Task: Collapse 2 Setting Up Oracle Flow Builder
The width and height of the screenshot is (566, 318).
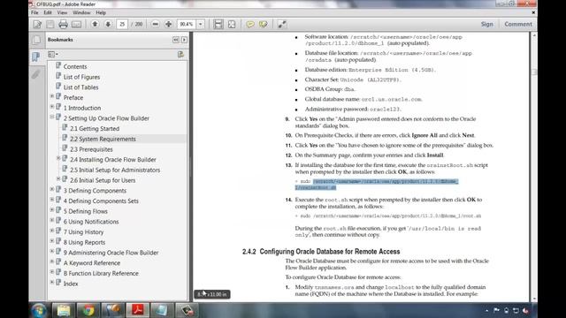Action: (52, 117)
